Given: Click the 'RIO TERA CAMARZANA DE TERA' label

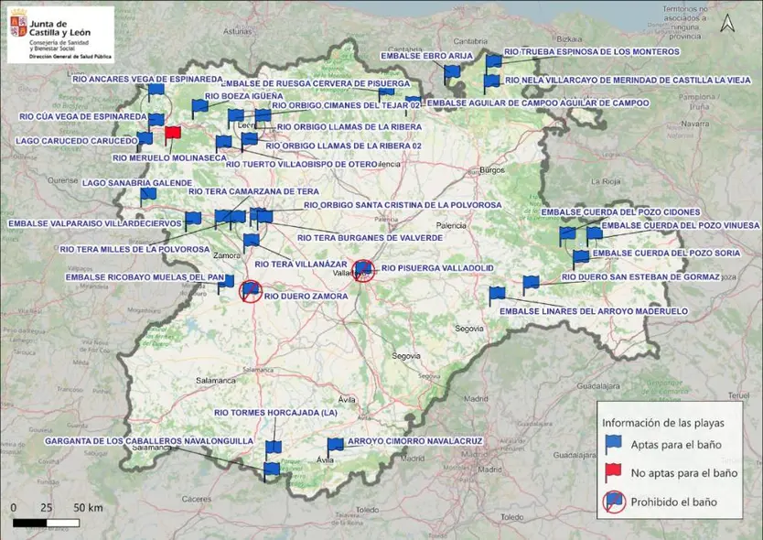Looking at the screenshot, I should pos(253,192).
